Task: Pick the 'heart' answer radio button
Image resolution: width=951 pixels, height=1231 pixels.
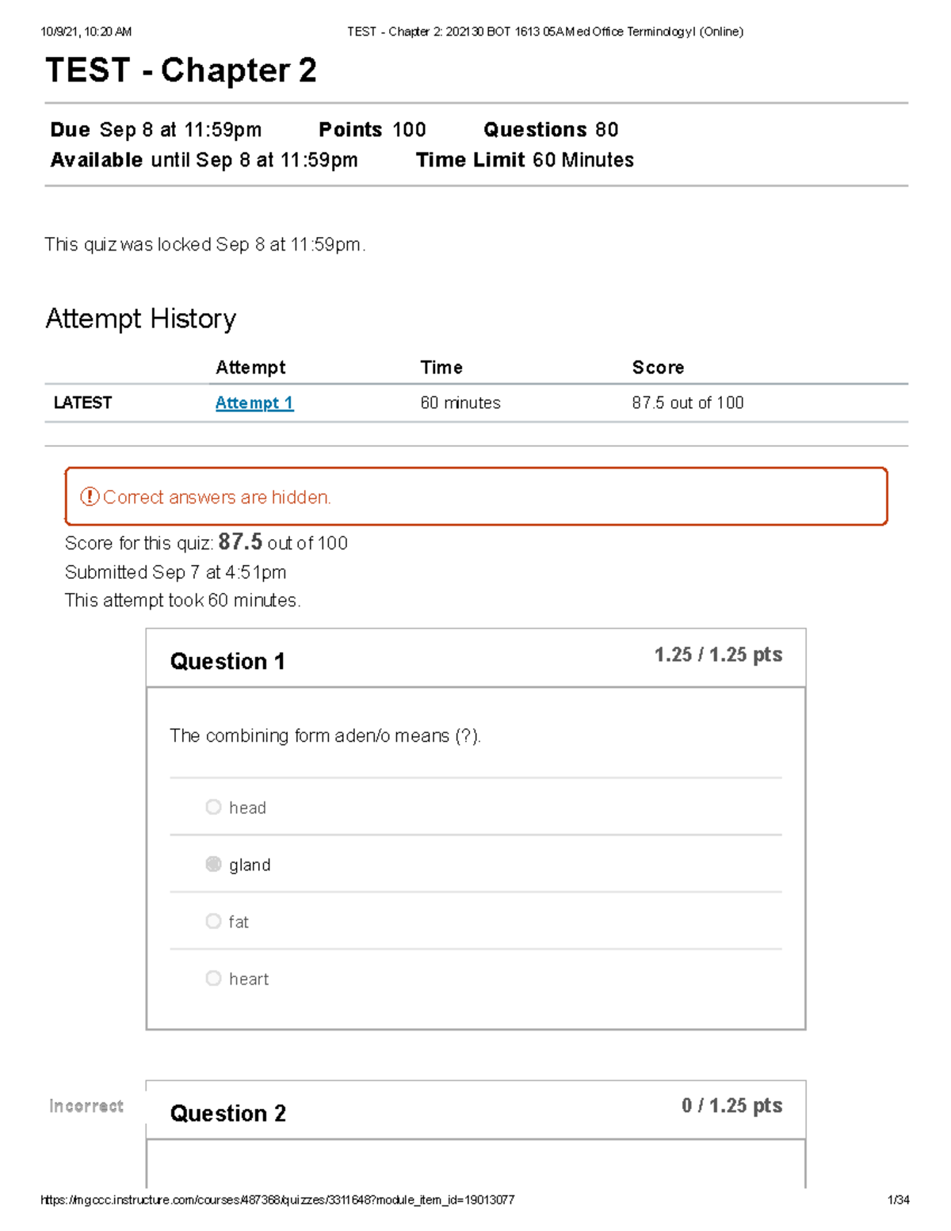Action: [x=213, y=978]
